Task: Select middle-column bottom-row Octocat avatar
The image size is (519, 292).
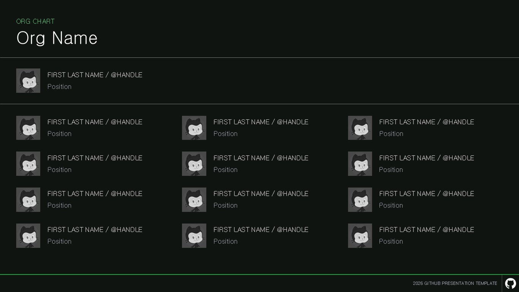Action: [x=194, y=236]
